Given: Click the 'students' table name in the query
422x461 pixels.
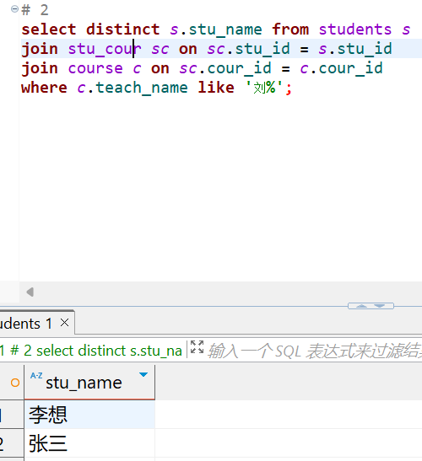Looking at the screenshot, I should (x=355, y=29).
